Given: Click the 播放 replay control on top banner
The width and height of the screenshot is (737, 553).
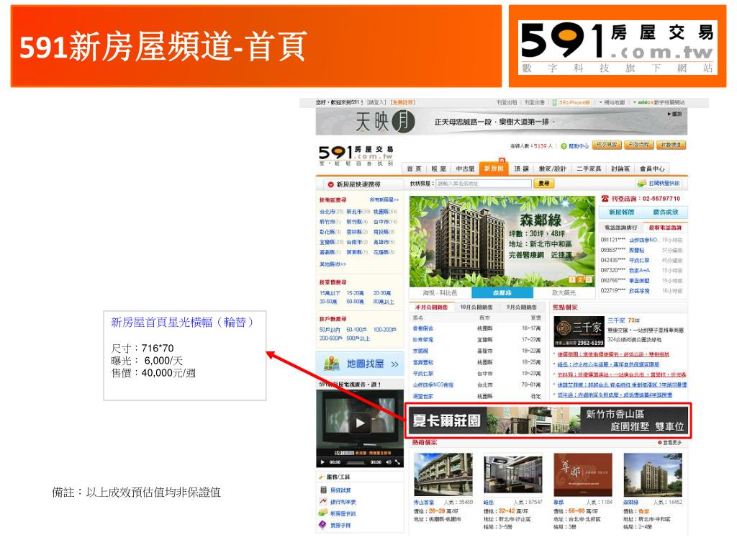Looking at the screenshot, I should [x=674, y=114].
